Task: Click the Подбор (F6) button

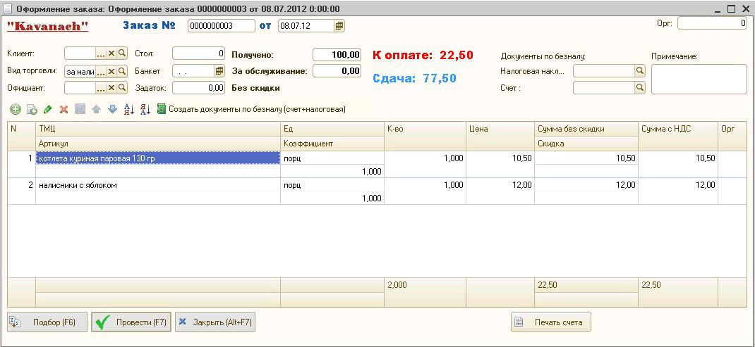Action: 47,322
